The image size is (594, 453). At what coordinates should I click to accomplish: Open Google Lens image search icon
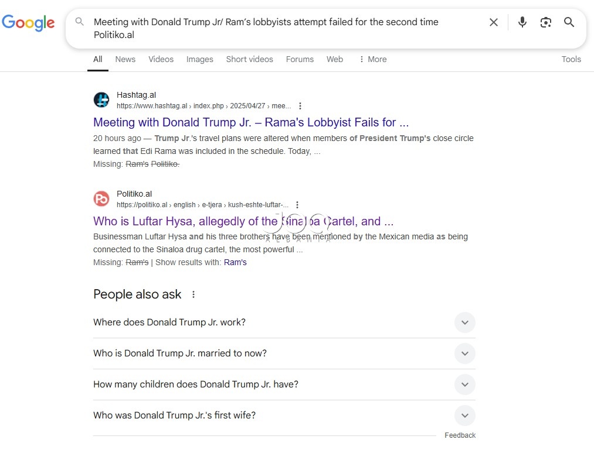(545, 22)
